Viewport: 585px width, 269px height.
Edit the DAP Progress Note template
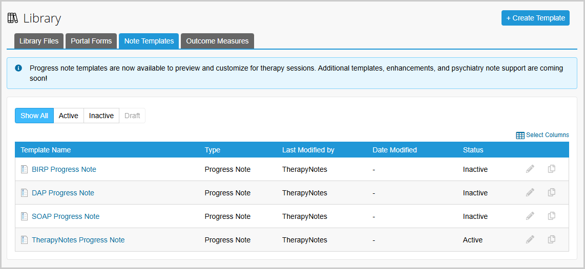tap(530, 192)
